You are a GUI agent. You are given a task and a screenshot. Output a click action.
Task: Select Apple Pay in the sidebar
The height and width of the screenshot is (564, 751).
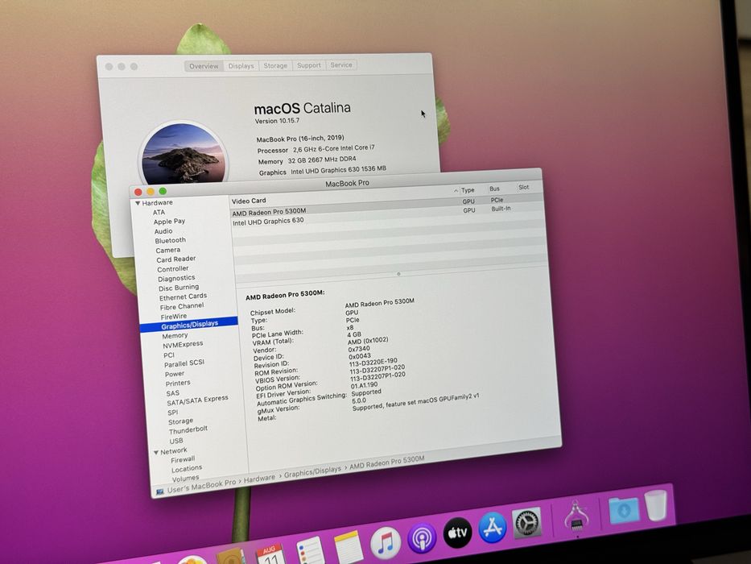coord(169,221)
